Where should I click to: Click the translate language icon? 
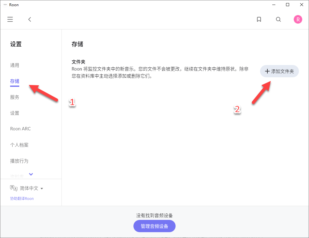pos(14,188)
